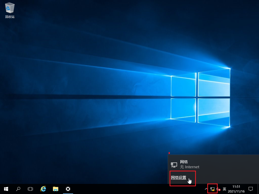Open the Recycle Bin desktop icon
Image resolution: width=259 pixels, height=194 pixels.
(10, 10)
